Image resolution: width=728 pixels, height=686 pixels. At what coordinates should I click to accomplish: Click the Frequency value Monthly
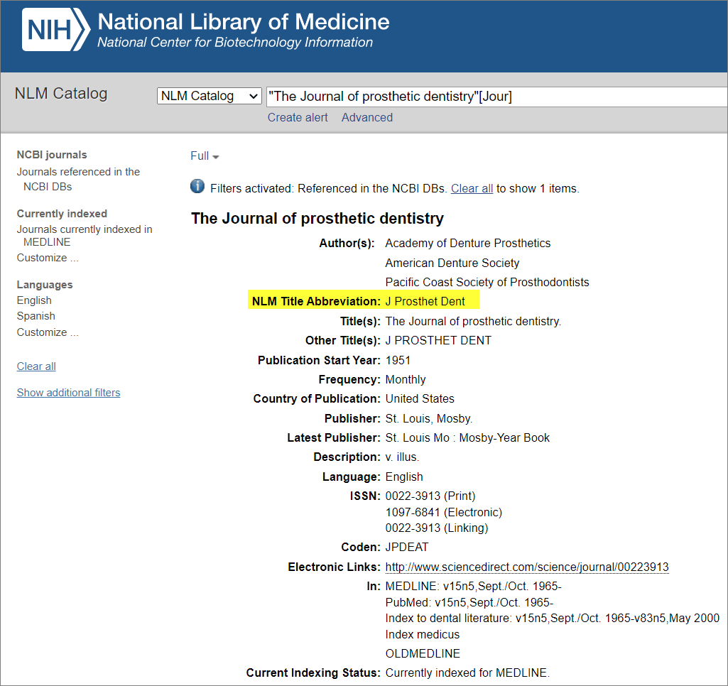point(406,380)
